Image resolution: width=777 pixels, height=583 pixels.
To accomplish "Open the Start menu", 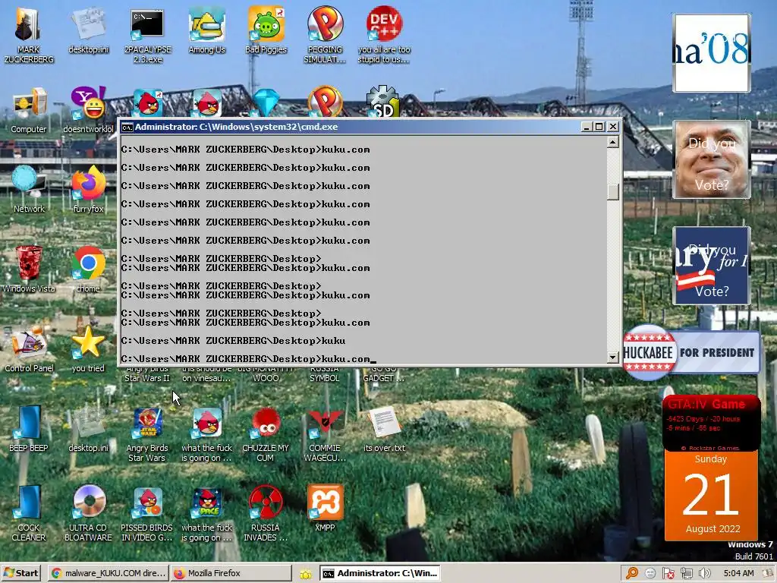I will (20, 573).
